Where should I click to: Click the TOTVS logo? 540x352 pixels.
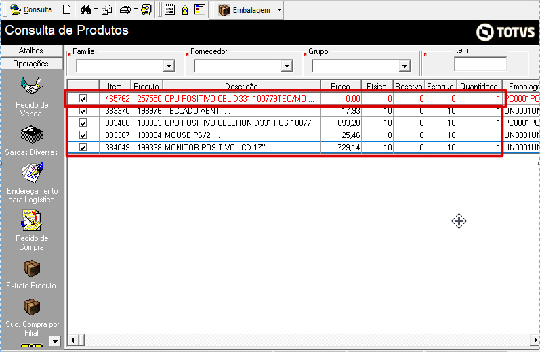505,32
